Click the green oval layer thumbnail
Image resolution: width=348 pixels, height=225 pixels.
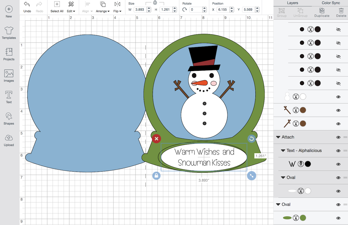point(287,218)
